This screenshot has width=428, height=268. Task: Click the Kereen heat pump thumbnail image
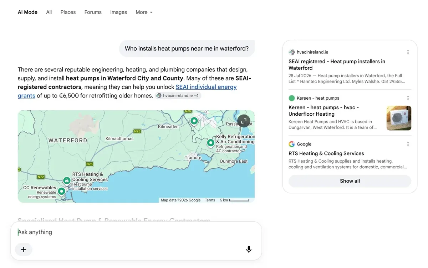point(399,118)
